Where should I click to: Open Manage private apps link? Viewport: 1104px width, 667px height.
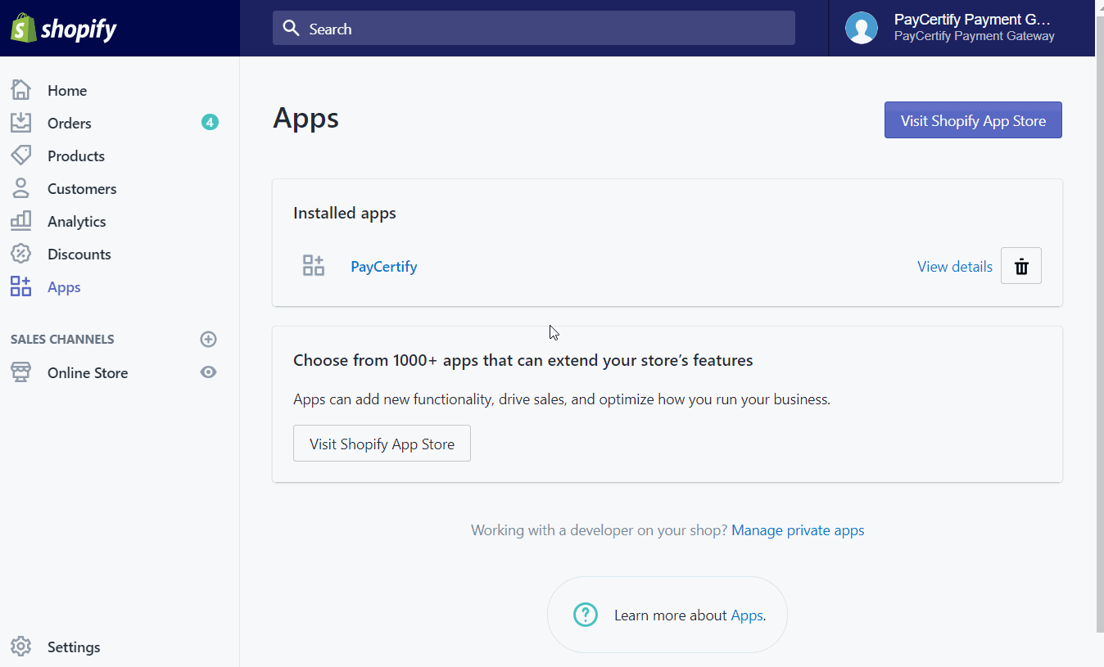pyautogui.click(x=798, y=530)
